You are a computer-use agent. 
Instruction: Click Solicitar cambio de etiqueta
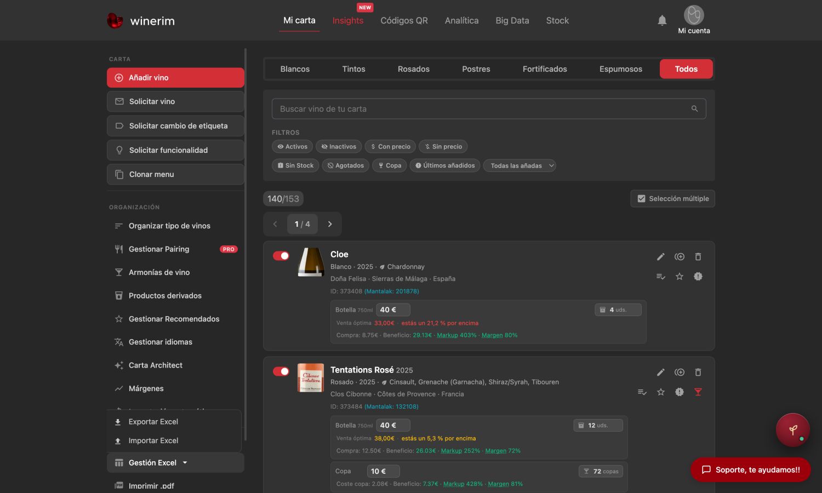(x=175, y=126)
